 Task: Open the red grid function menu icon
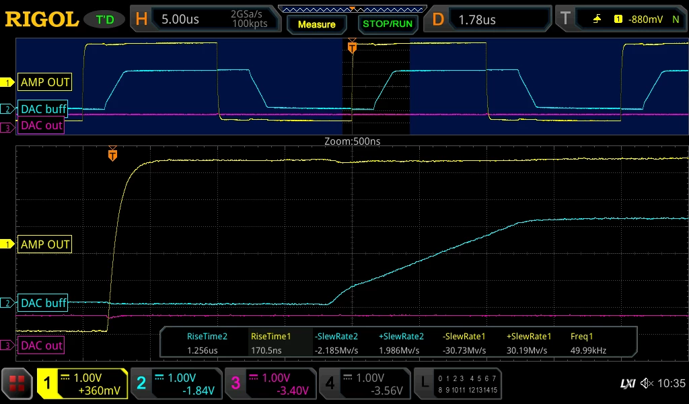point(17,384)
